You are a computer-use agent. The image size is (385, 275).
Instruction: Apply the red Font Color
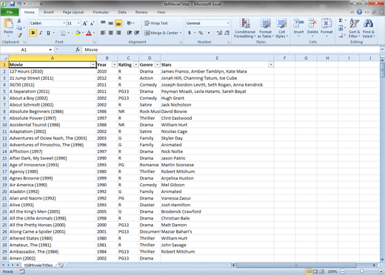click(89, 33)
